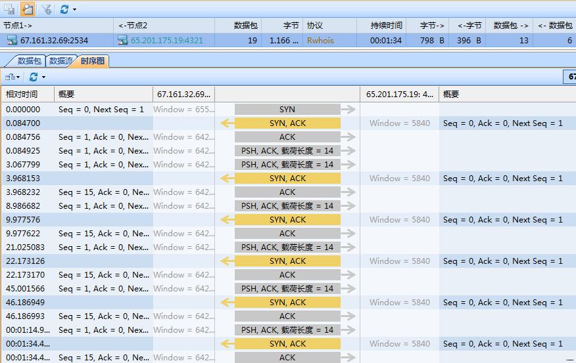The image size is (576, 363).
Task: Click the 字节 column header
Action: 282,26
